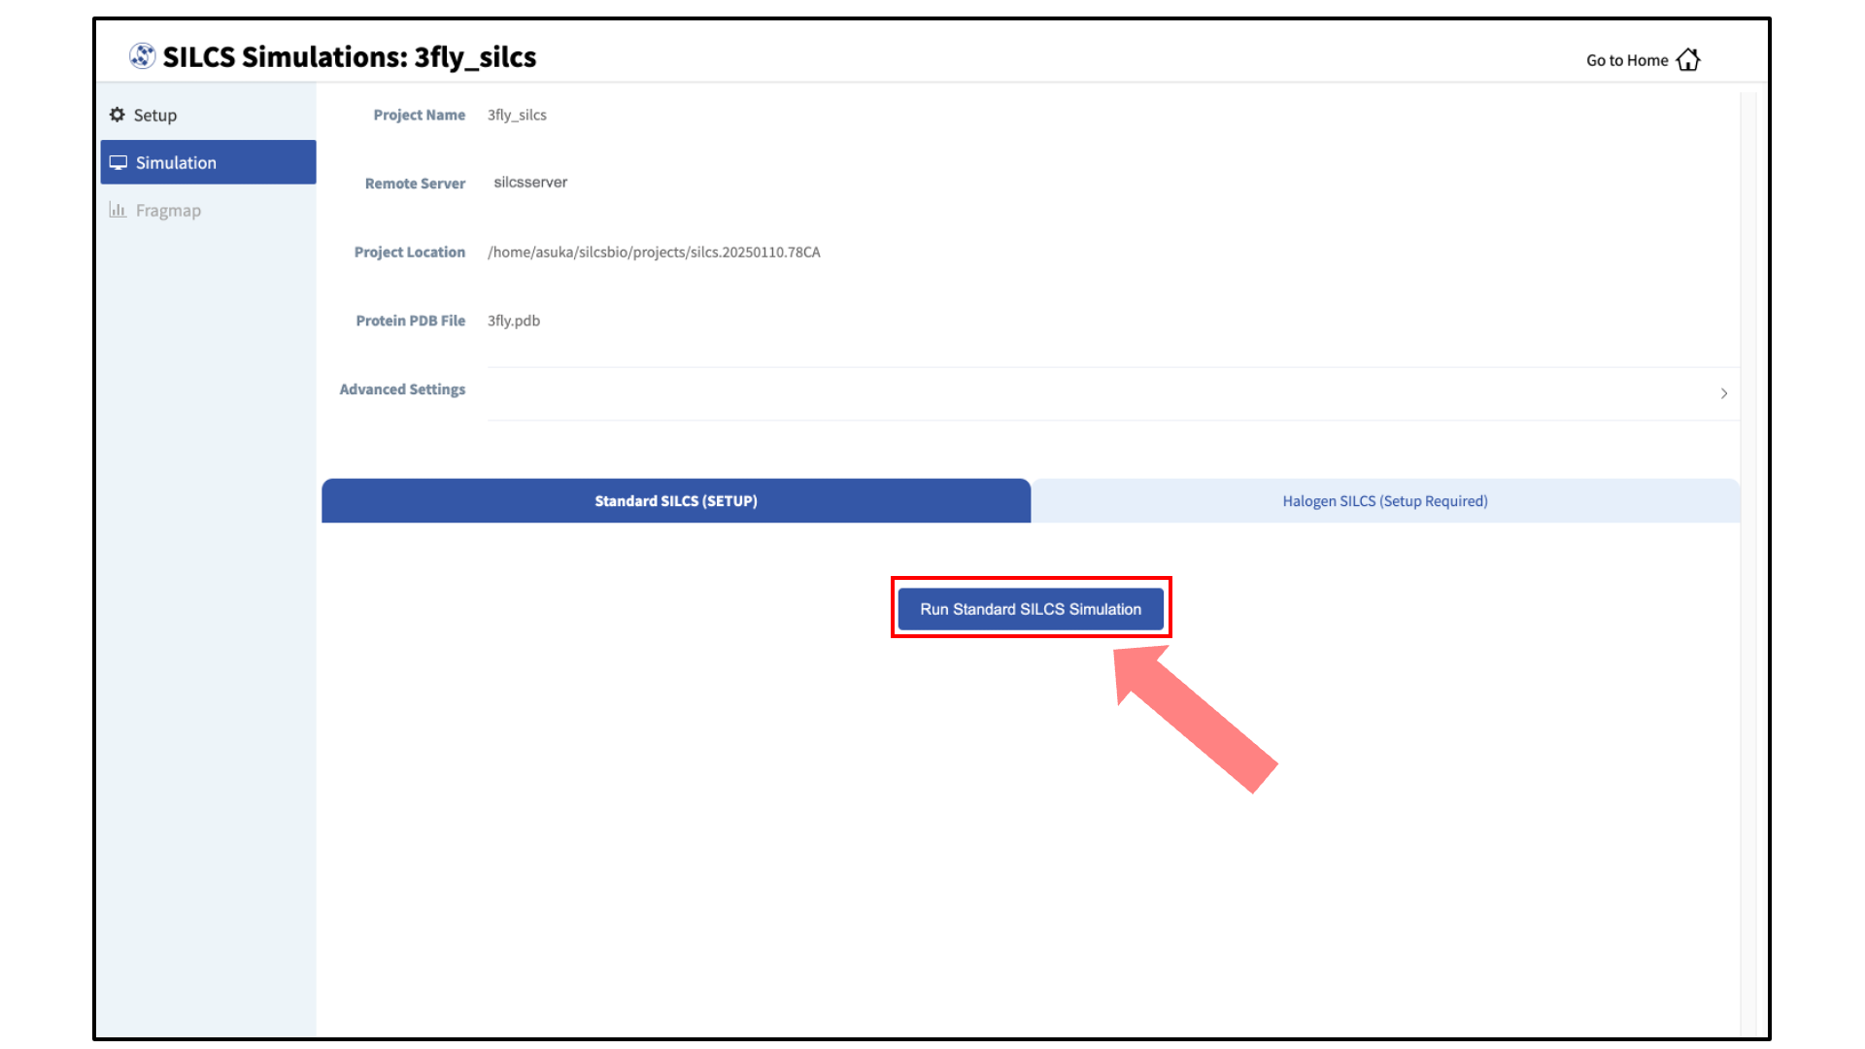Image resolution: width=1865 pixels, height=1049 pixels.
Task: Click the Protein PDB File label
Action: pos(411,321)
